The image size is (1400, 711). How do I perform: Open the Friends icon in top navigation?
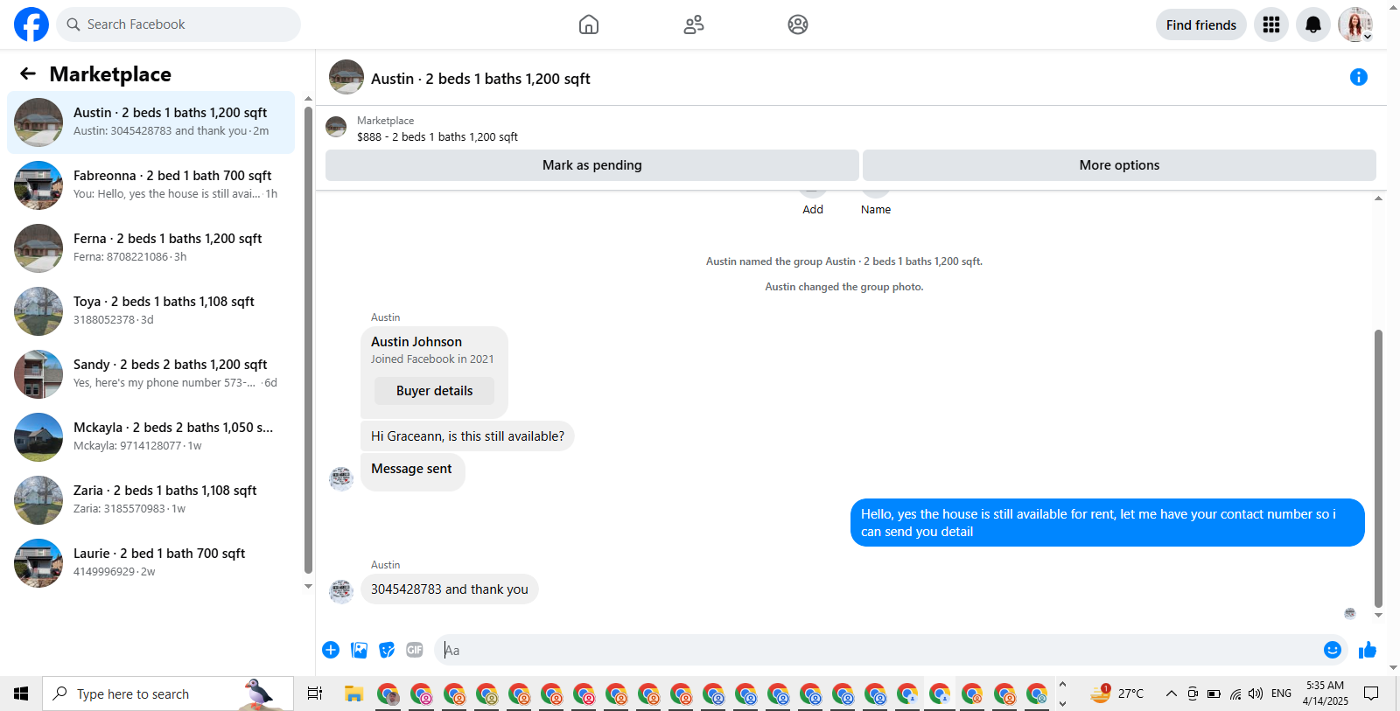[694, 24]
